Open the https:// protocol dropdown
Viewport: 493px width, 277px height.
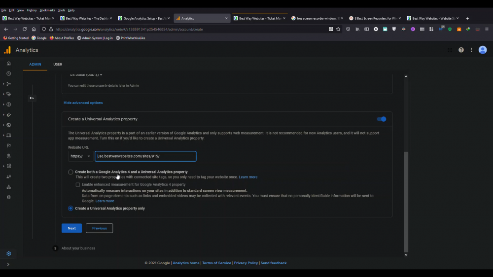pos(80,156)
